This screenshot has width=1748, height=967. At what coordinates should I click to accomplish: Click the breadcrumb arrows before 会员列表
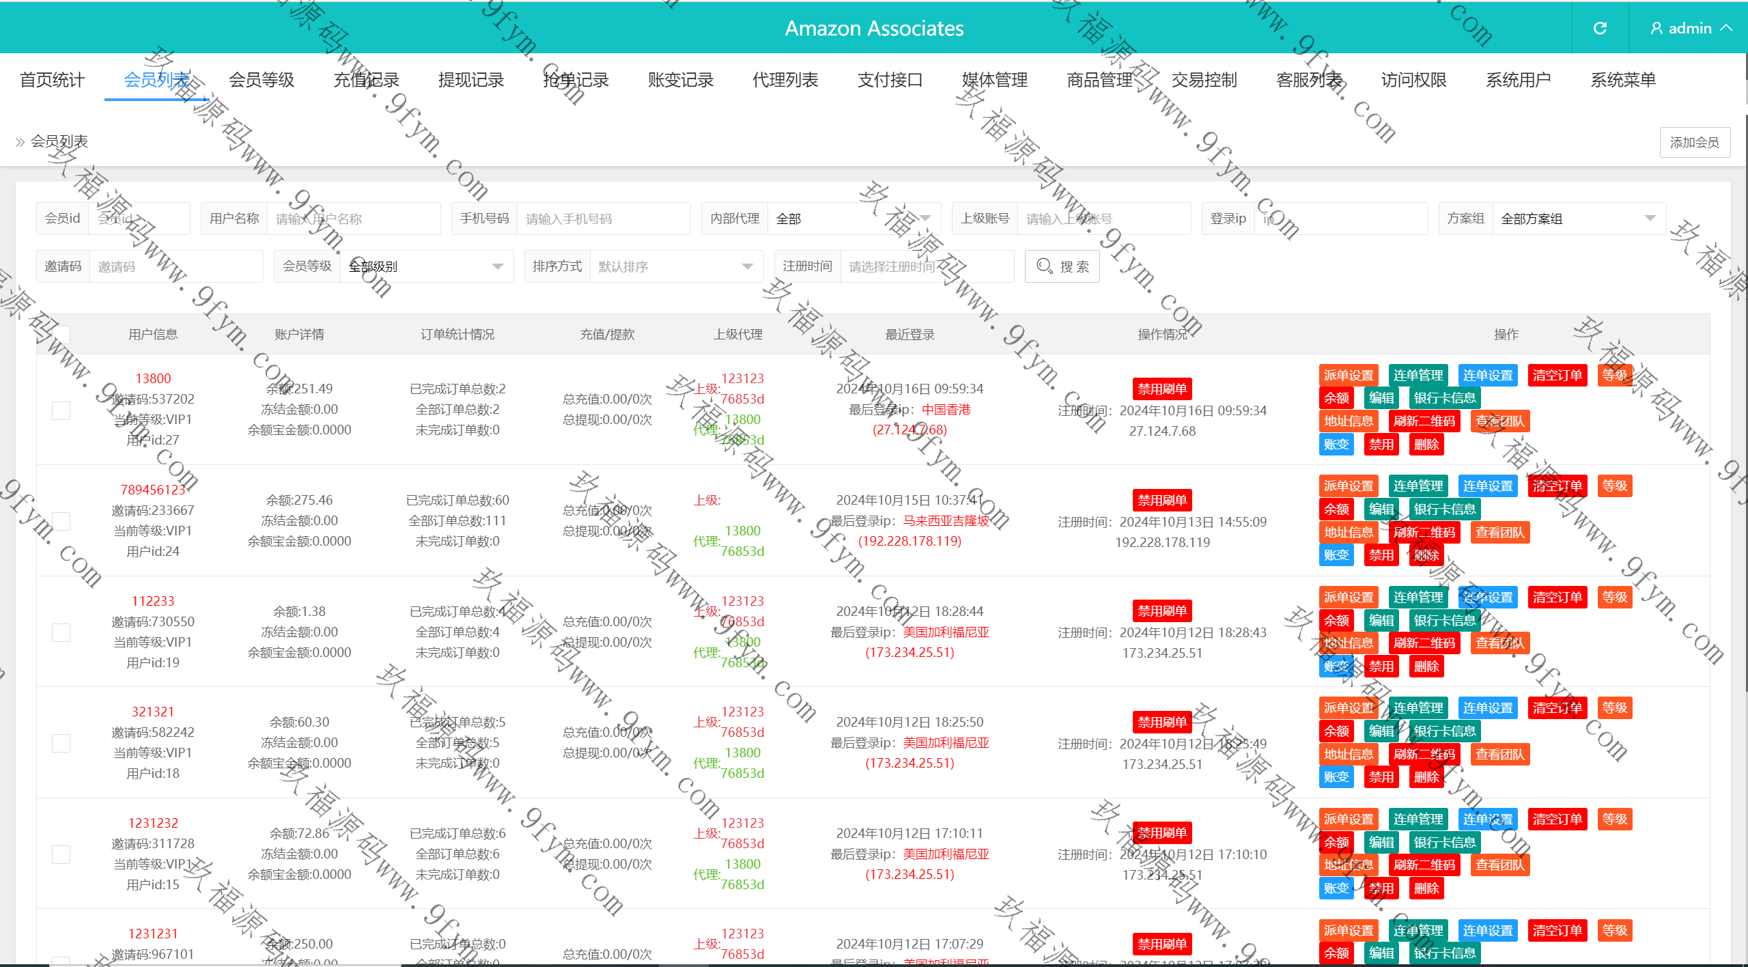coord(20,142)
